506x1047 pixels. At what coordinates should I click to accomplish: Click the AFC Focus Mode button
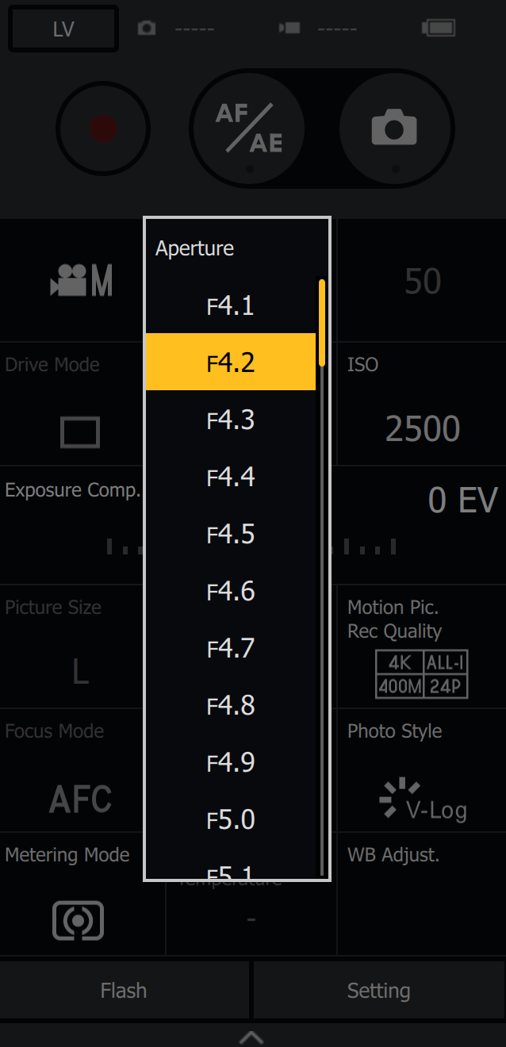point(80,799)
